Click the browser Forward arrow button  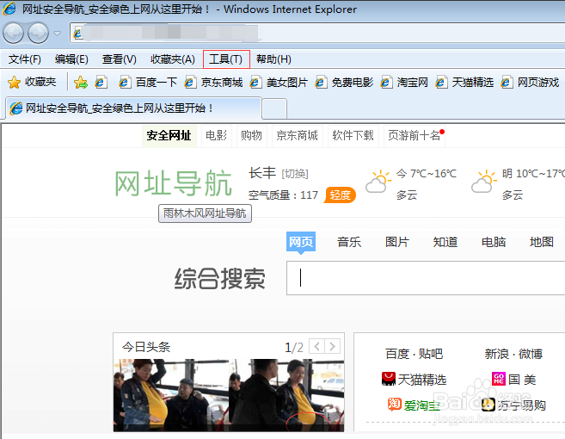point(38,34)
